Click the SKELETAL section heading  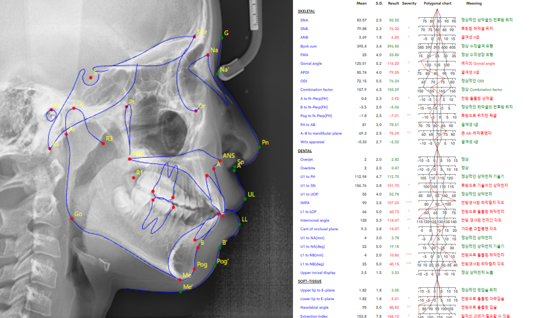306,11
